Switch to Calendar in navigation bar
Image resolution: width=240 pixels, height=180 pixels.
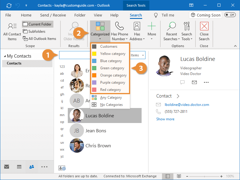(x=19, y=167)
